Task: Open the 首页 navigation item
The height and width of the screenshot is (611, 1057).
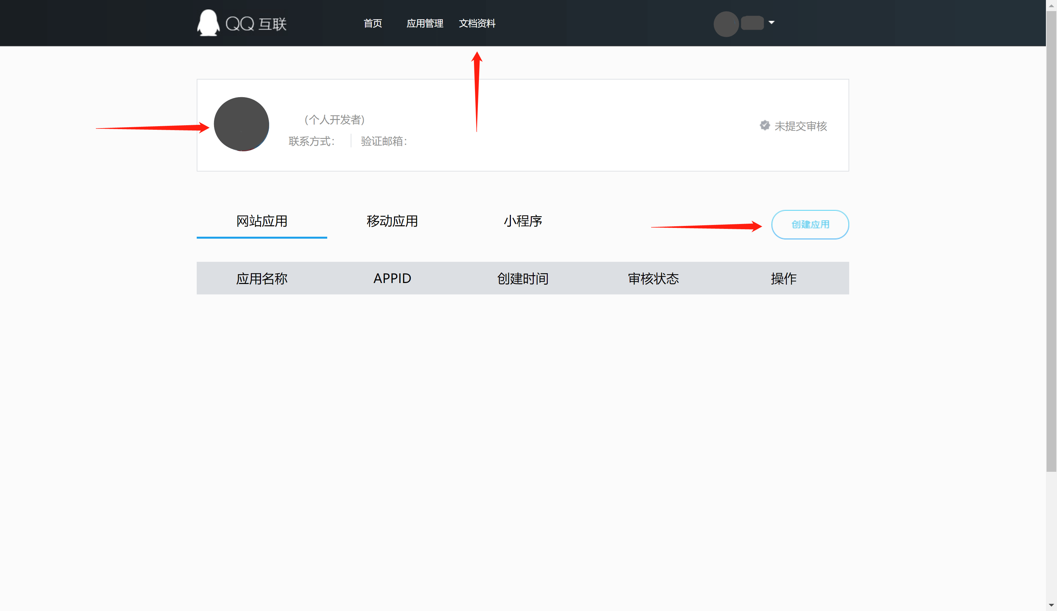Action: tap(373, 23)
